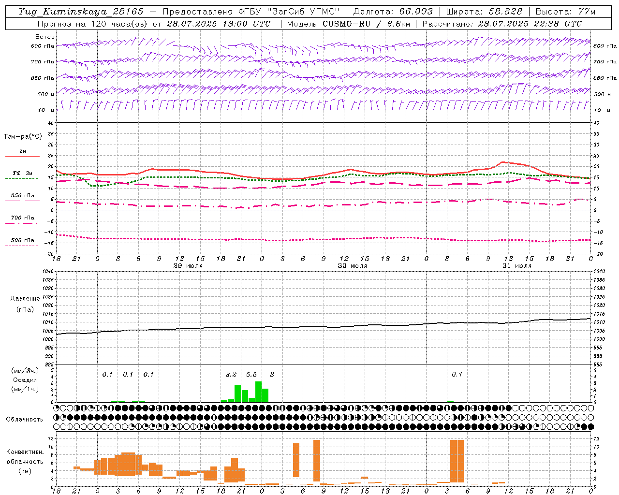Select the text "Широта: 58.828"

click(x=484, y=12)
